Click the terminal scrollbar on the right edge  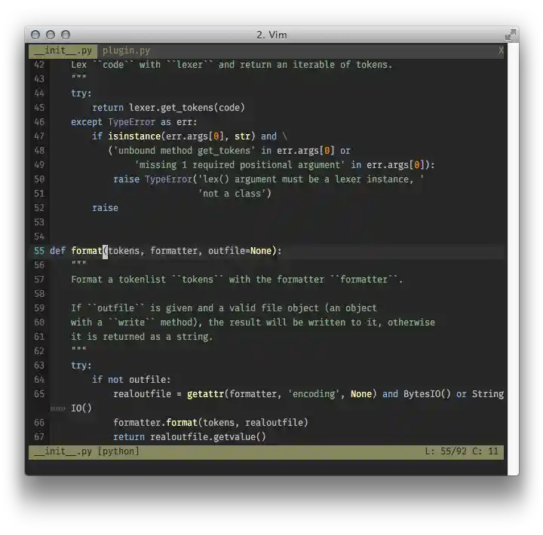coord(513,259)
